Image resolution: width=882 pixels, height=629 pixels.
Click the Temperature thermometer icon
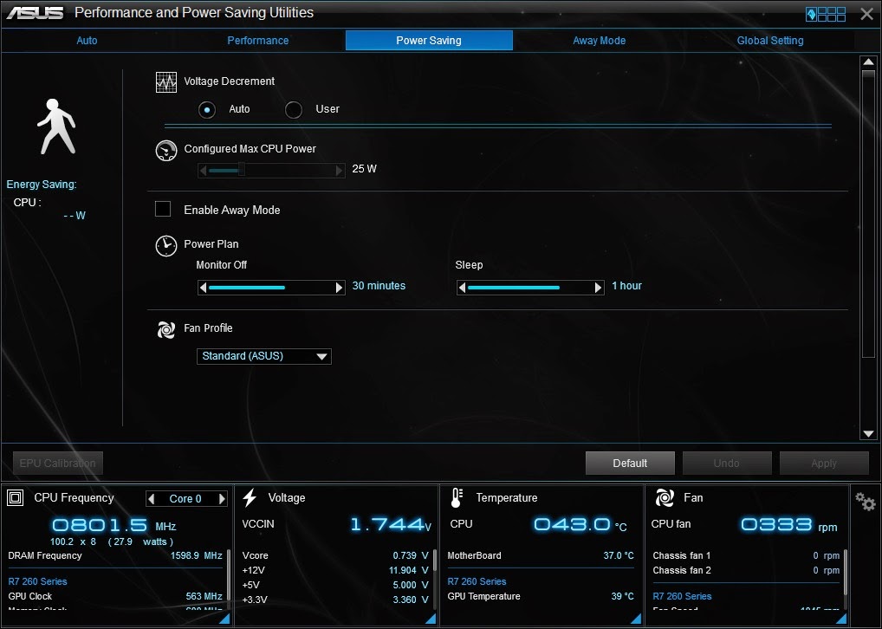tap(457, 497)
